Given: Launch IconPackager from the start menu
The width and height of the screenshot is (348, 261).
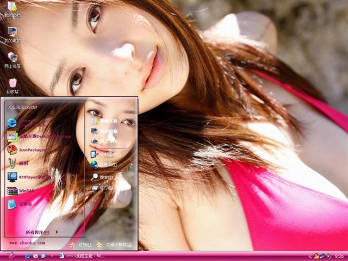Looking at the screenshot, I should point(26,150).
